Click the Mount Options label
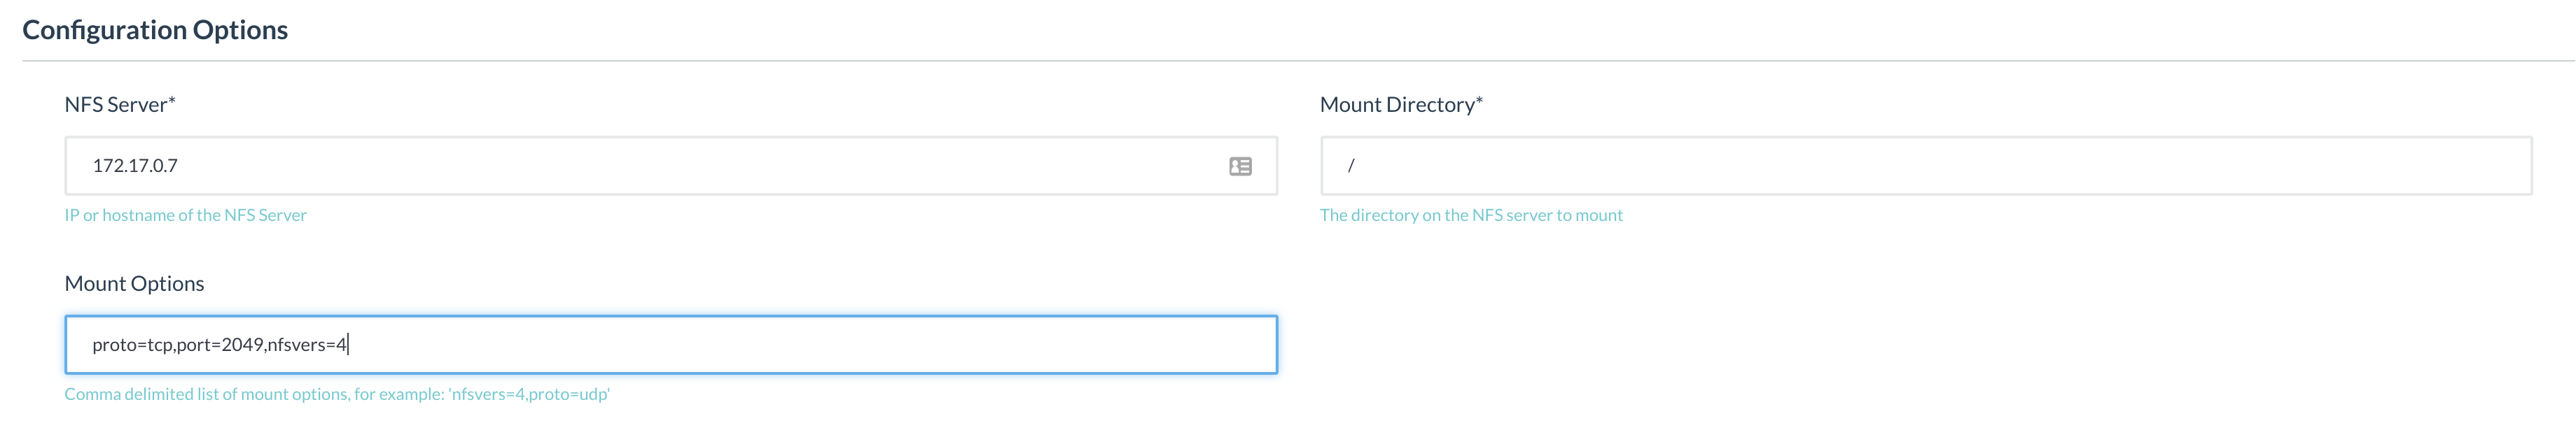The image size is (2576, 430). click(x=134, y=285)
